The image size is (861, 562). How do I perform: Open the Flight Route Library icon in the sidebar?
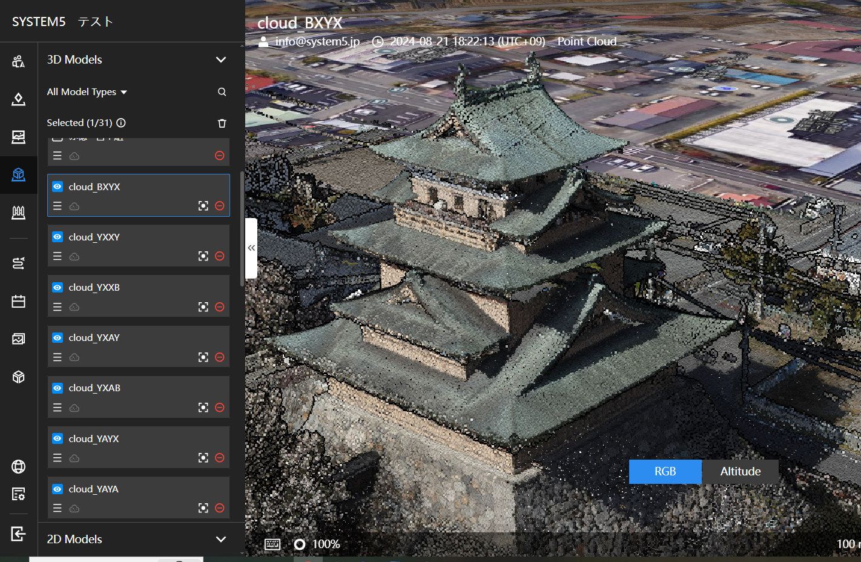click(x=18, y=263)
